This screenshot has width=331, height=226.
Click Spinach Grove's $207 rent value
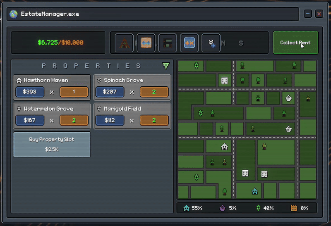coord(110,92)
